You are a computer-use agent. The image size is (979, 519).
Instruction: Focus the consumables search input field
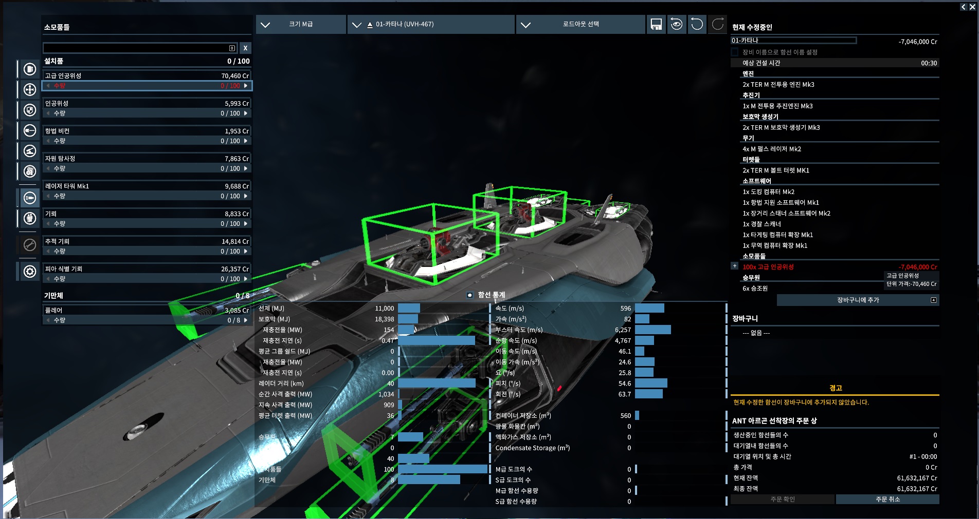[x=140, y=48]
